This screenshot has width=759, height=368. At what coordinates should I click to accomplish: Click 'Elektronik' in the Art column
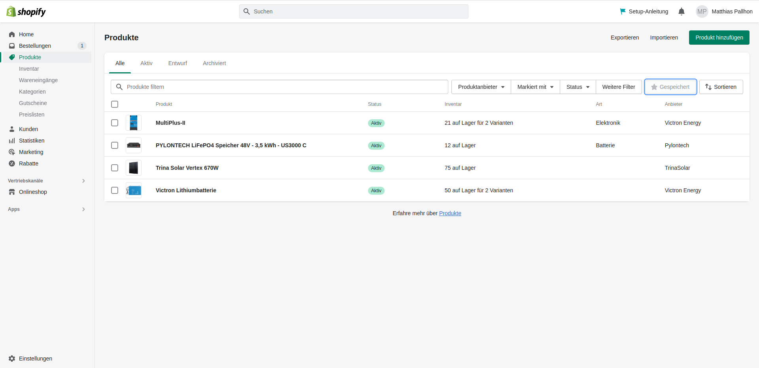(x=608, y=123)
